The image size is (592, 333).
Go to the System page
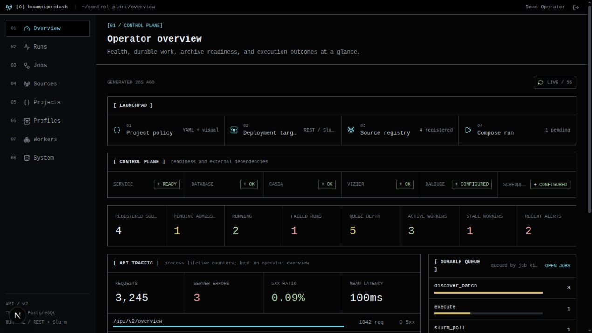48,158
